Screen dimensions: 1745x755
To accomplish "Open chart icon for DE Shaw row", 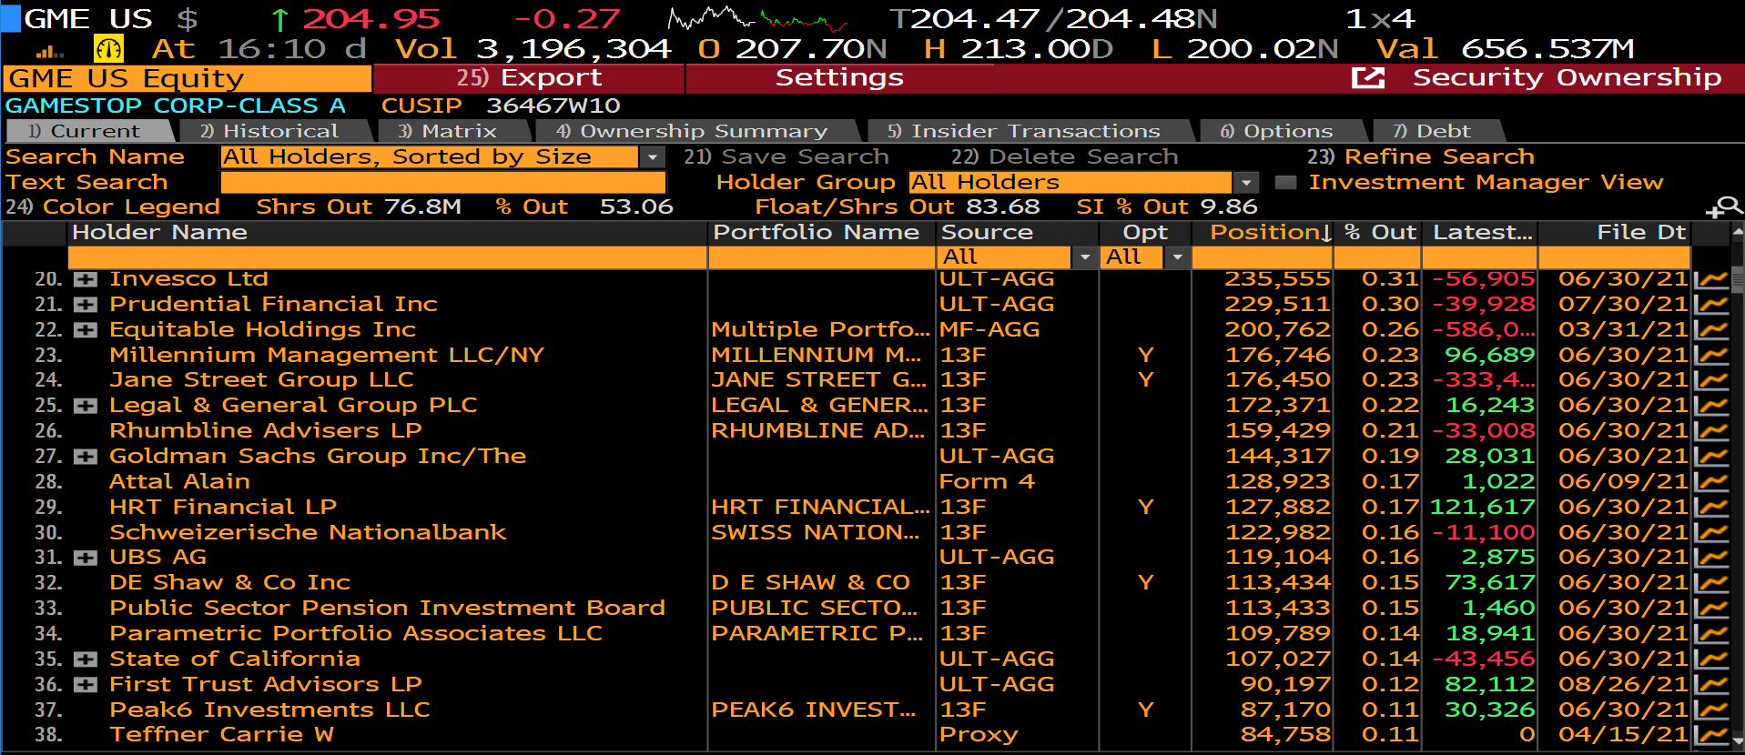I will coord(1711,583).
